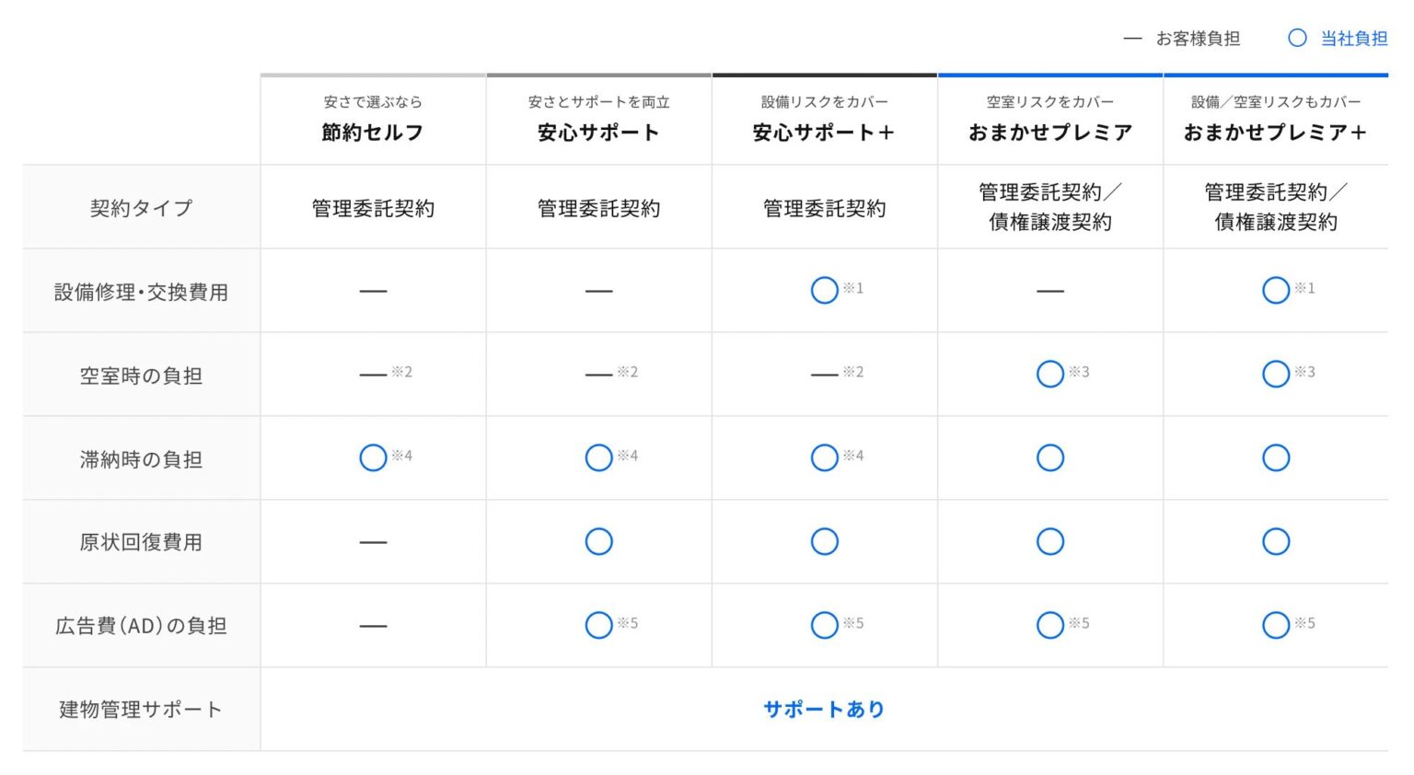Click 安心サポート＋ circle in 滞納時の負担 row
The width and height of the screenshot is (1414, 775).
[x=824, y=457]
